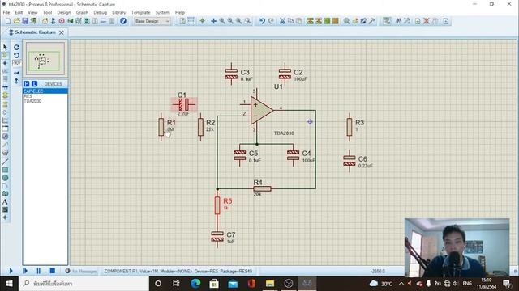Click the vertical mirror Y icon
The width and height of the screenshot is (519, 291).
16,81
